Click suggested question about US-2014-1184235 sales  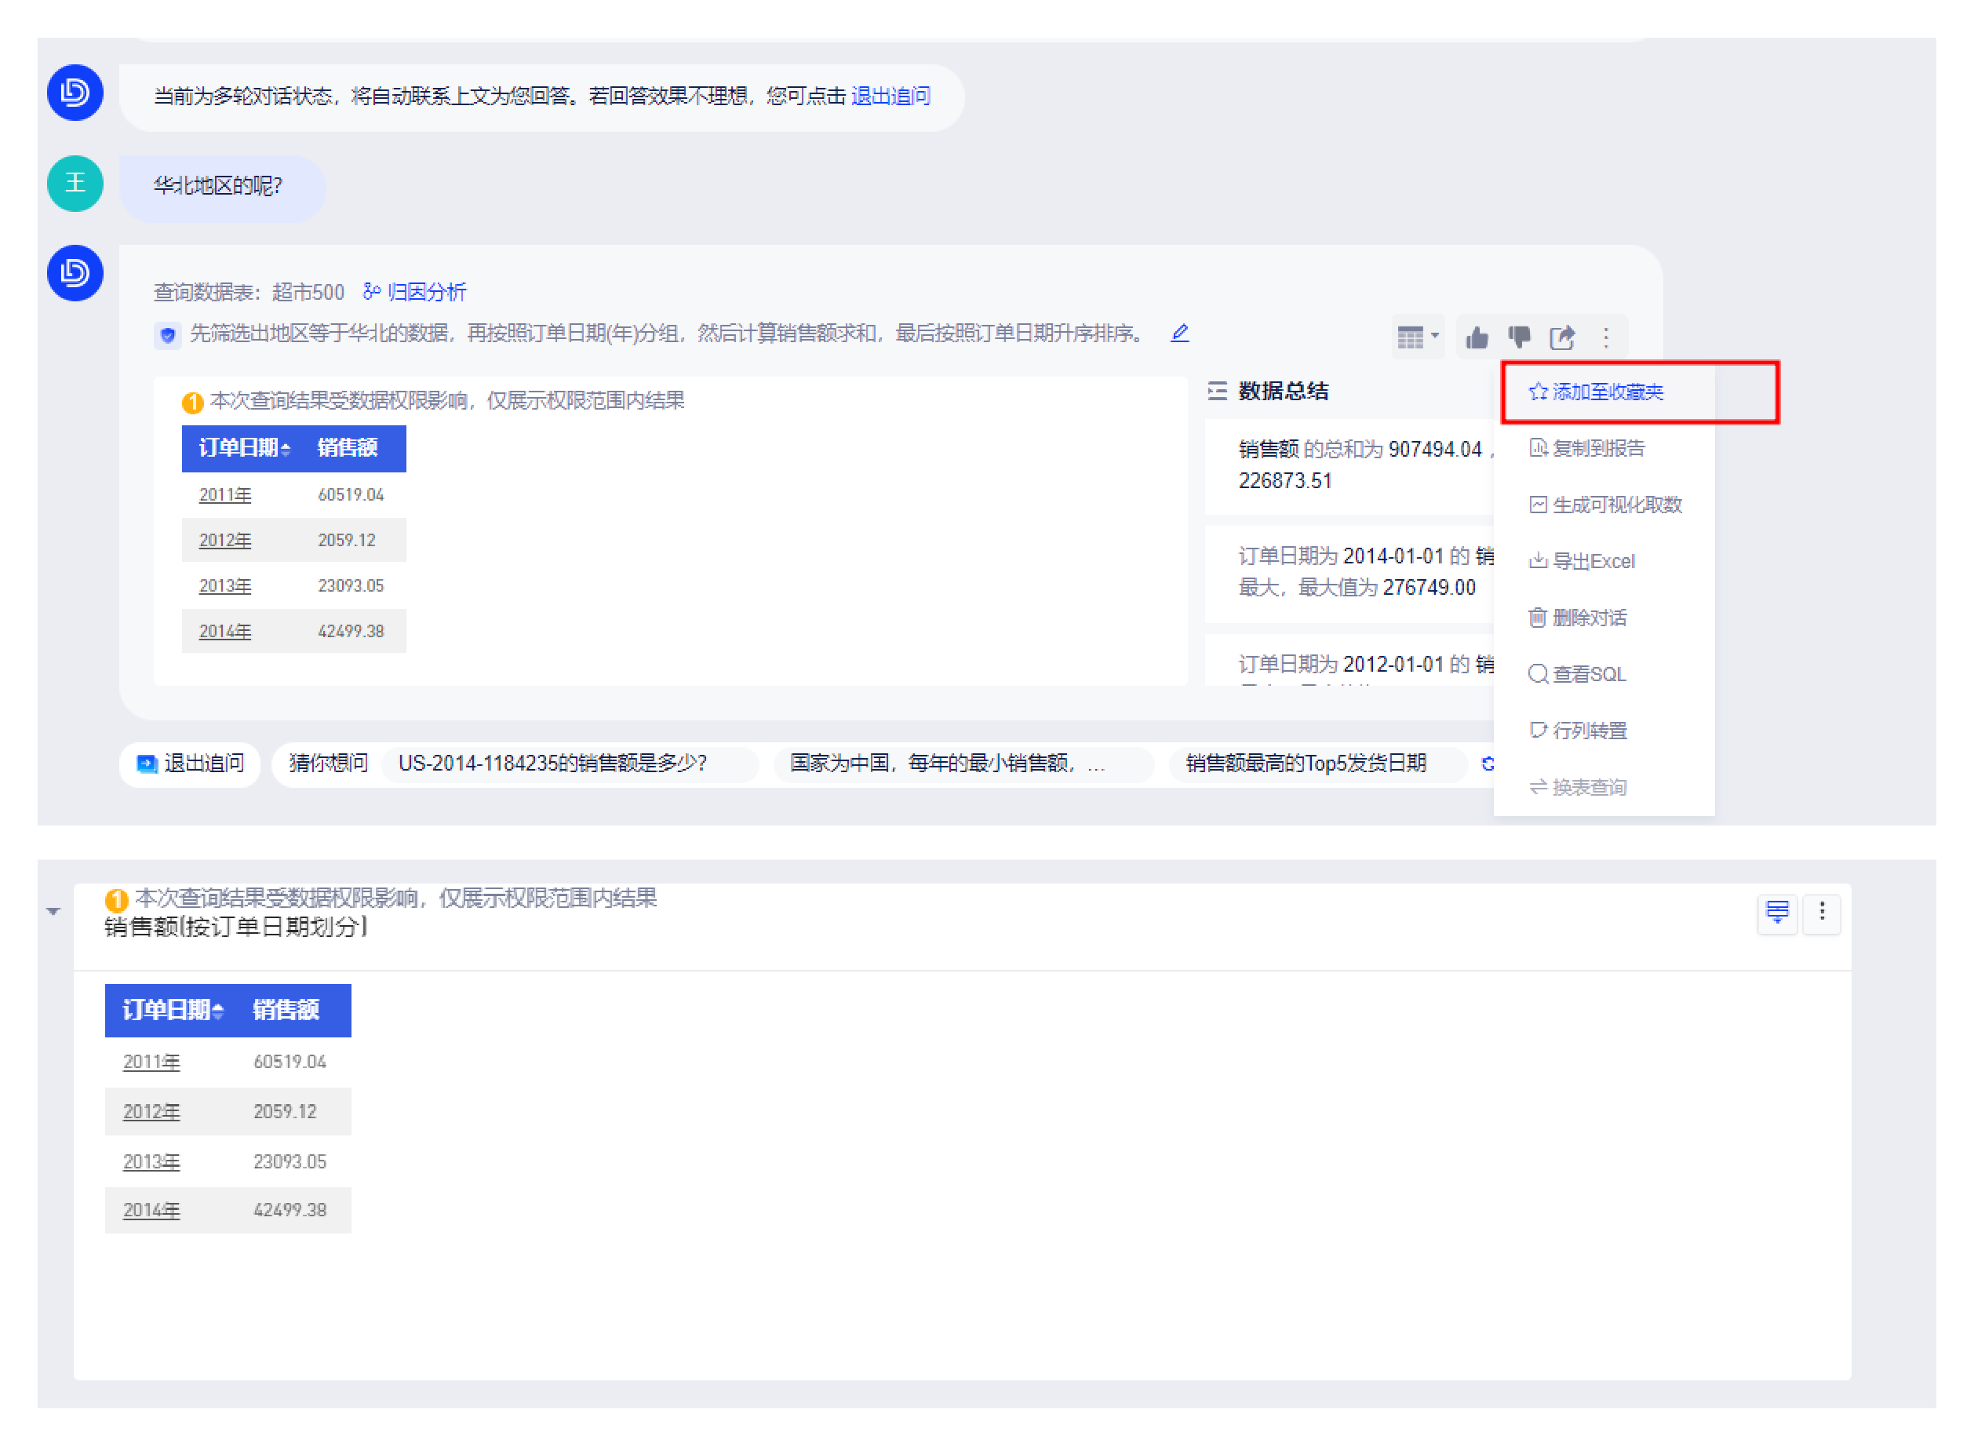coord(552,764)
